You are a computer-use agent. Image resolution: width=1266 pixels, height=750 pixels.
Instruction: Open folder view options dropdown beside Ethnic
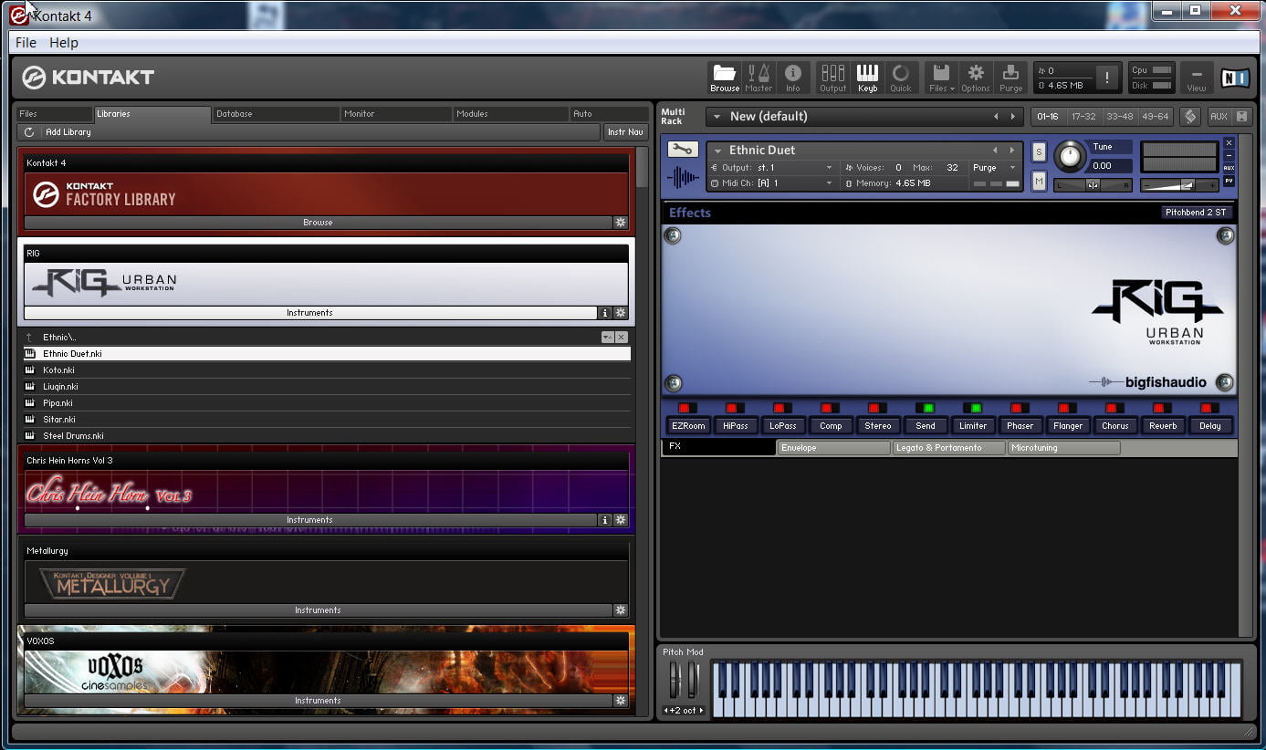pos(607,338)
